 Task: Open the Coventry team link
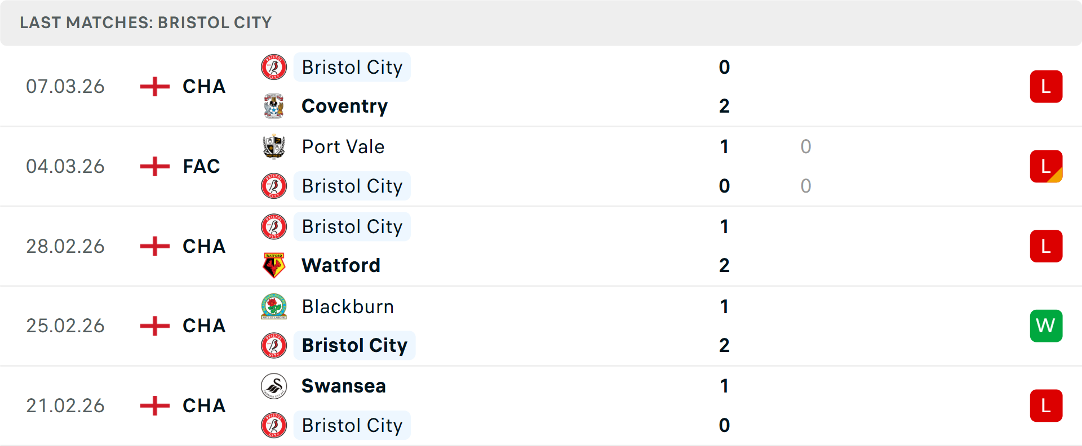344,106
